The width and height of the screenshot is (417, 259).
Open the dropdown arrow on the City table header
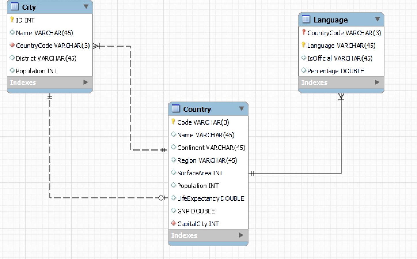(86, 7)
